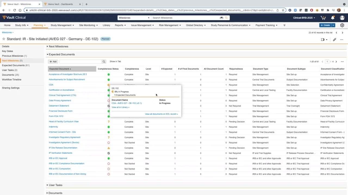This screenshot has height=195, width=348.
Task: Switch to Veeva Vault - Dashboards browser tab
Action: pos(60,4)
